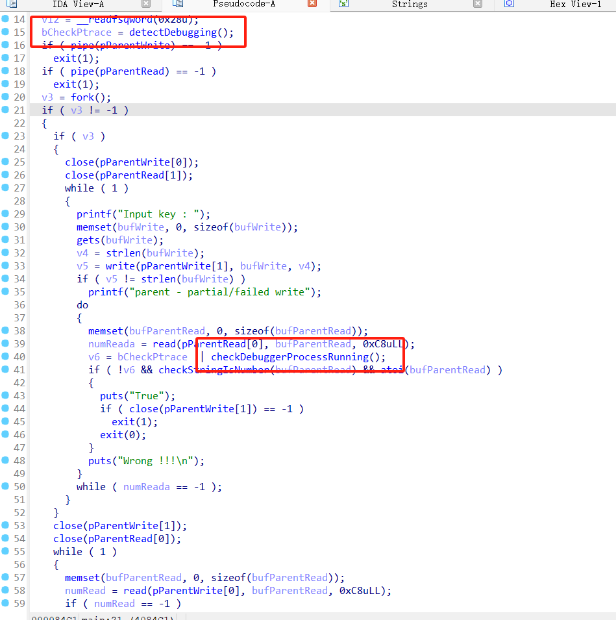
Task: Click the Strings tab 's' icon
Action: click(343, 4)
